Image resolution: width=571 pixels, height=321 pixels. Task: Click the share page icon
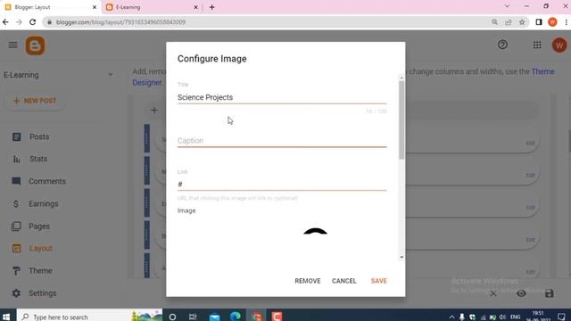click(x=509, y=22)
